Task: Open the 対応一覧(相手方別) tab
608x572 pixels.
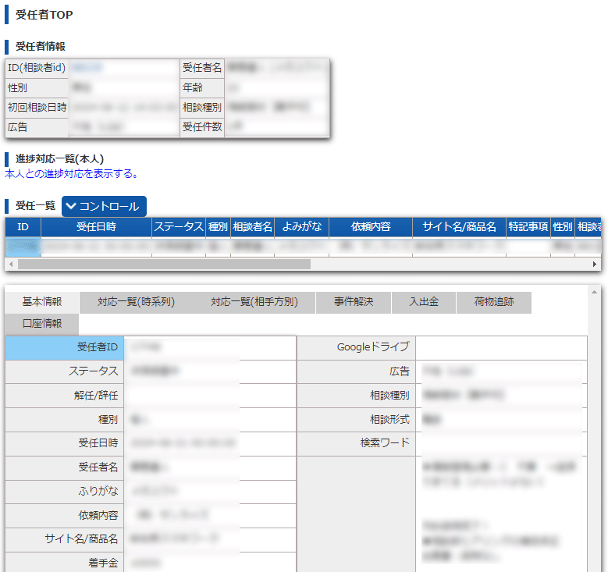Action: click(x=254, y=302)
